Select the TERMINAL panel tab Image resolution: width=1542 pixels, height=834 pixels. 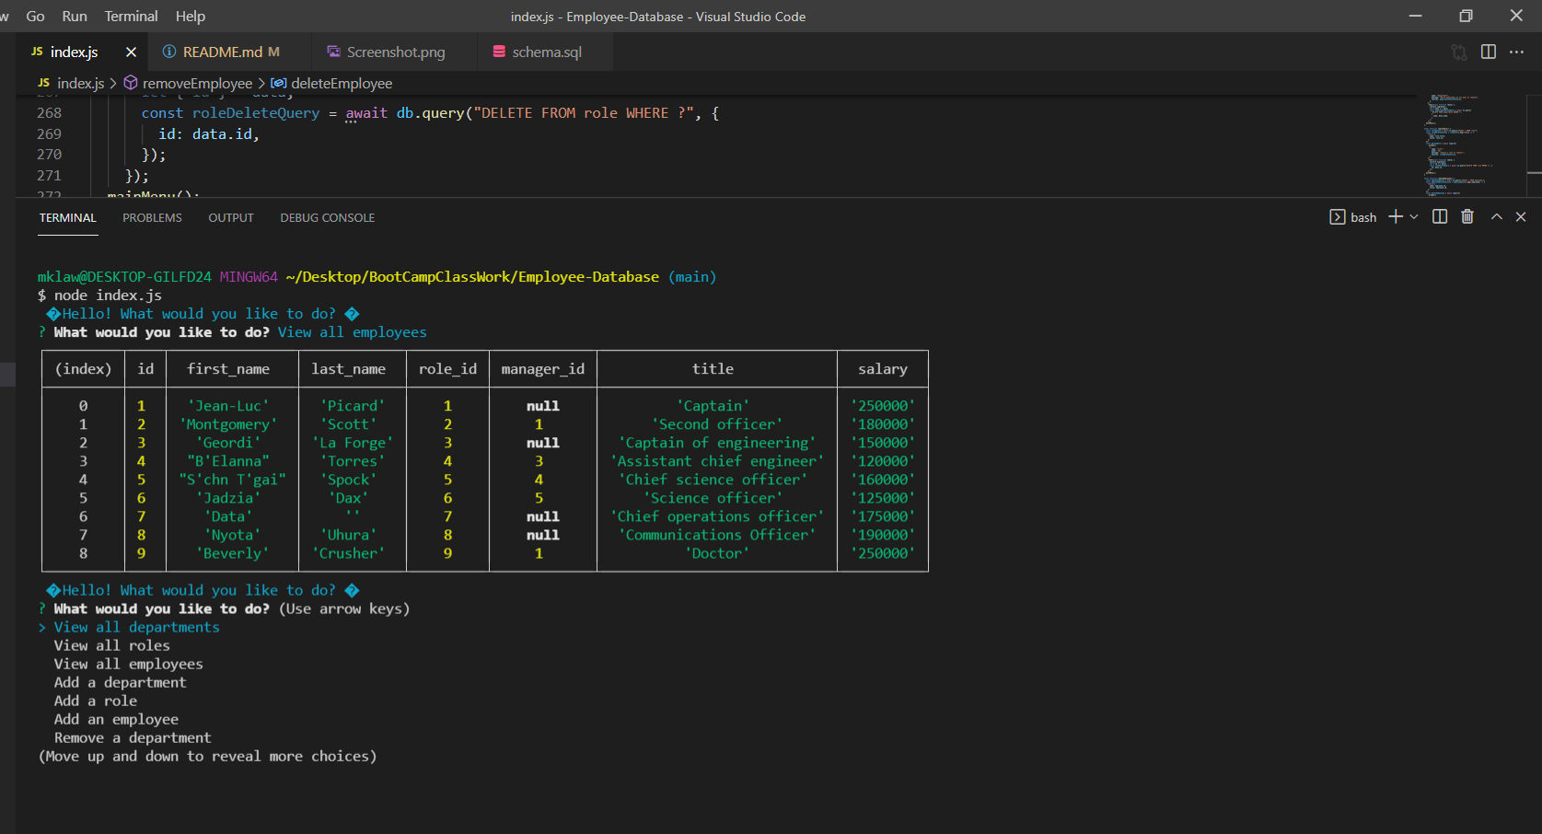click(x=67, y=218)
